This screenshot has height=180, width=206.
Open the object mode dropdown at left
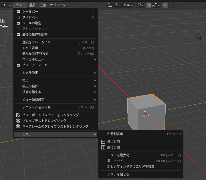pos(5,5)
